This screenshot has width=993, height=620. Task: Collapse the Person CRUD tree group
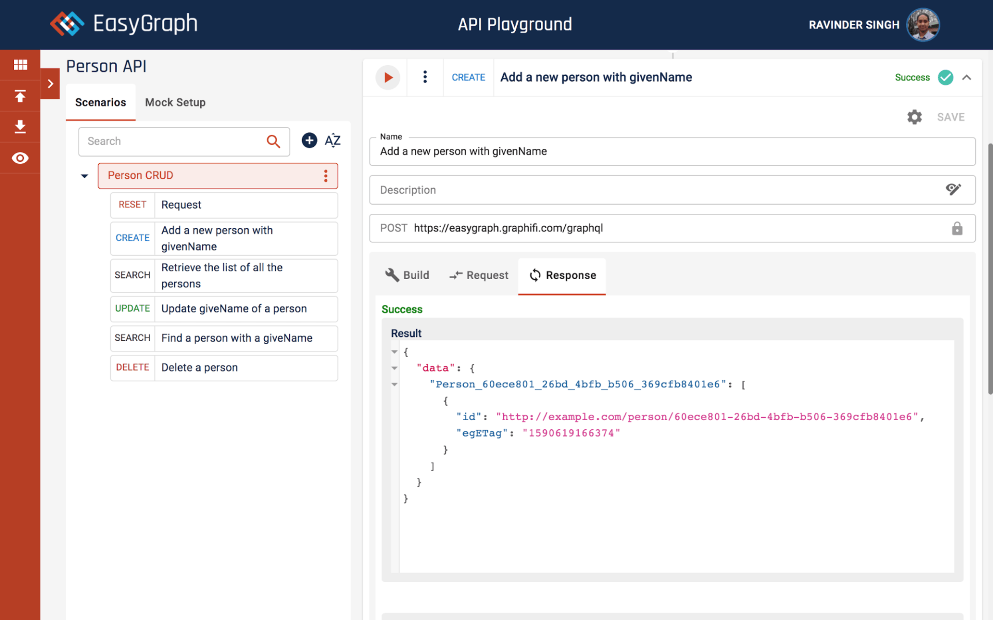84,176
